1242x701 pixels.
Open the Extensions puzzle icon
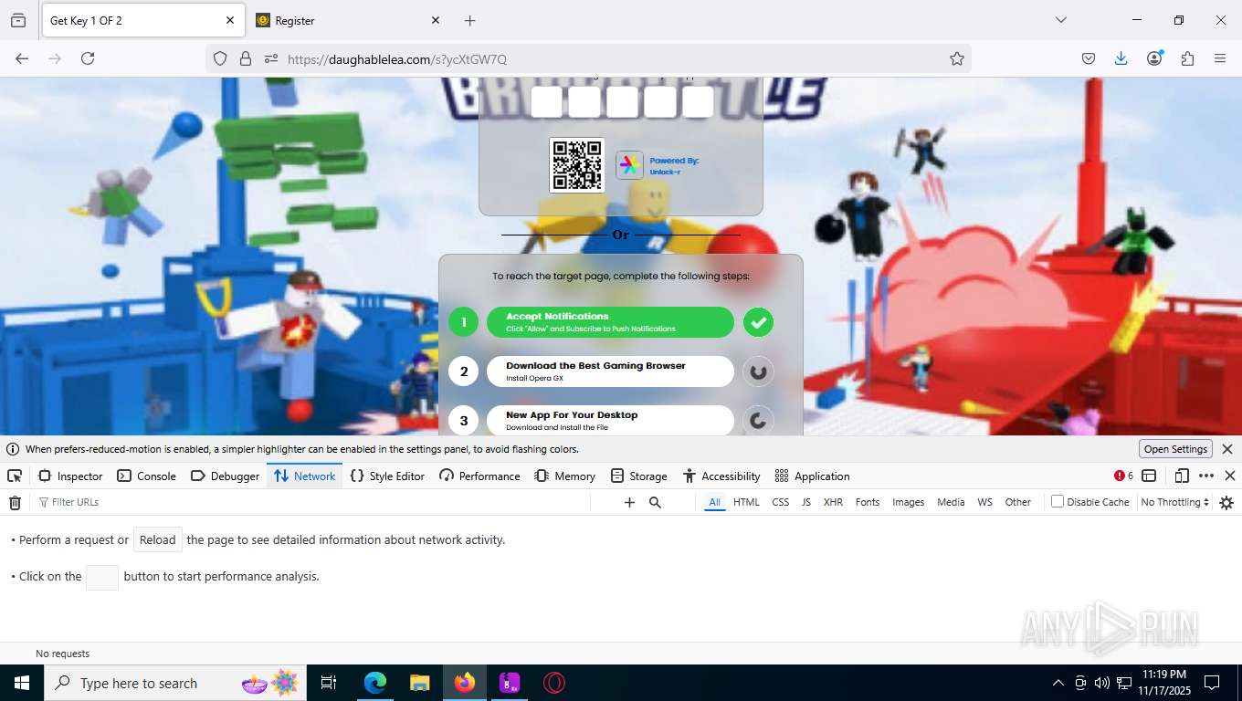[x=1187, y=58]
